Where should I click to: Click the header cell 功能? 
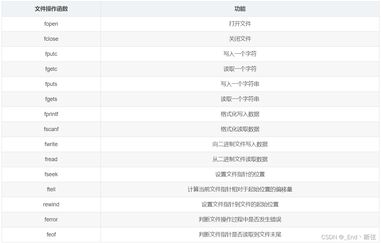pos(240,9)
